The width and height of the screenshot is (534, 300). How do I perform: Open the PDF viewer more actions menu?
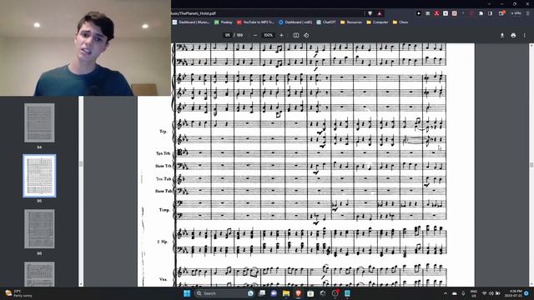525,35
